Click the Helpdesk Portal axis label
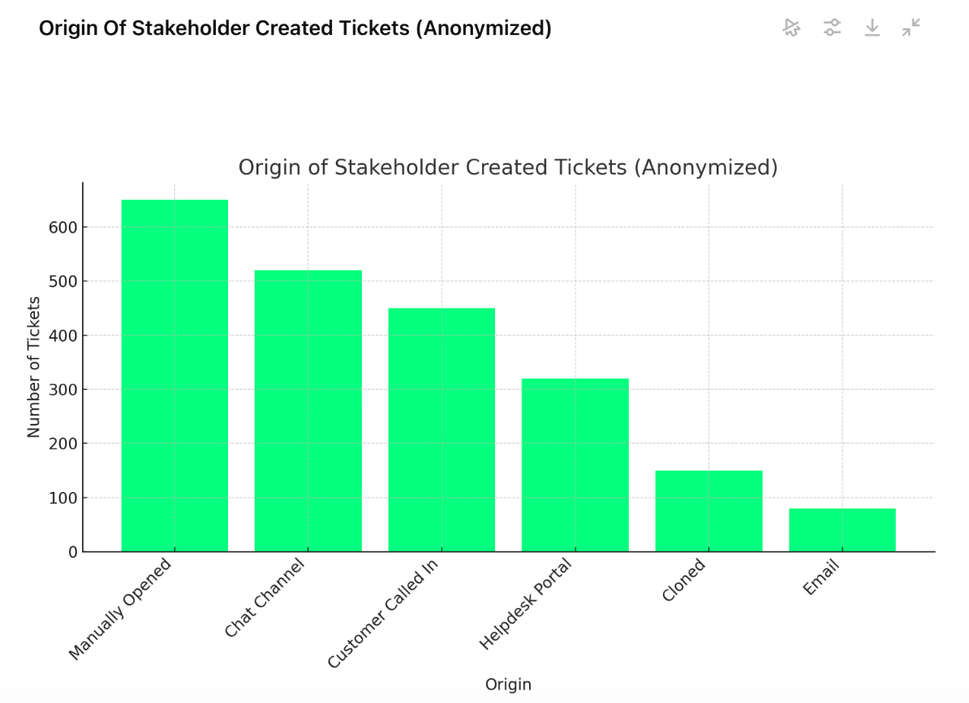 (527, 604)
